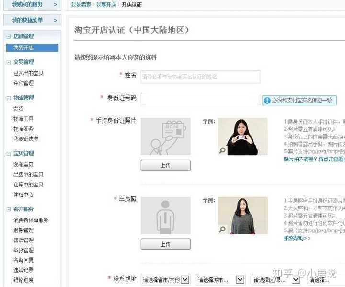Screen dimensions: 345x287
Task: Open the 请选择区/县 district dropdown
Action: point(296,279)
